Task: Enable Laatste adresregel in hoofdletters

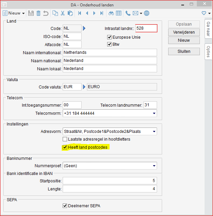Action: (x=65, y=139)
